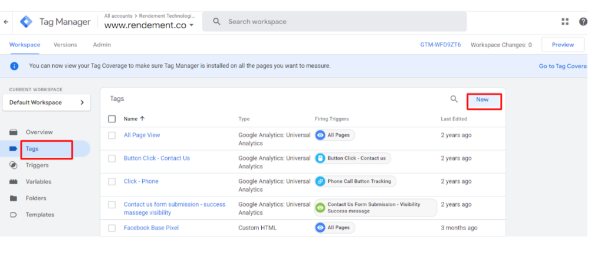
Task: Open the www.rendement.co container dropdown
Action: [x=149, y=26]
